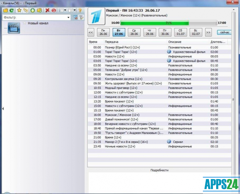This screenshot has height=194, width=240.
Task: Click the сейчас button
Action: tap(224, 32)
